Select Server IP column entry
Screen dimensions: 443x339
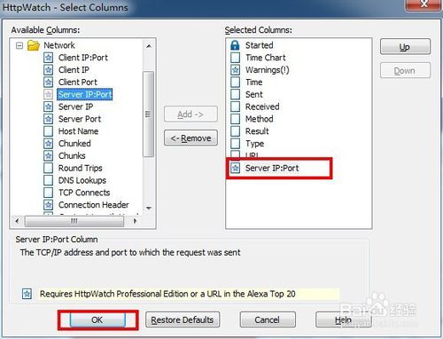[x=75, y=106]
